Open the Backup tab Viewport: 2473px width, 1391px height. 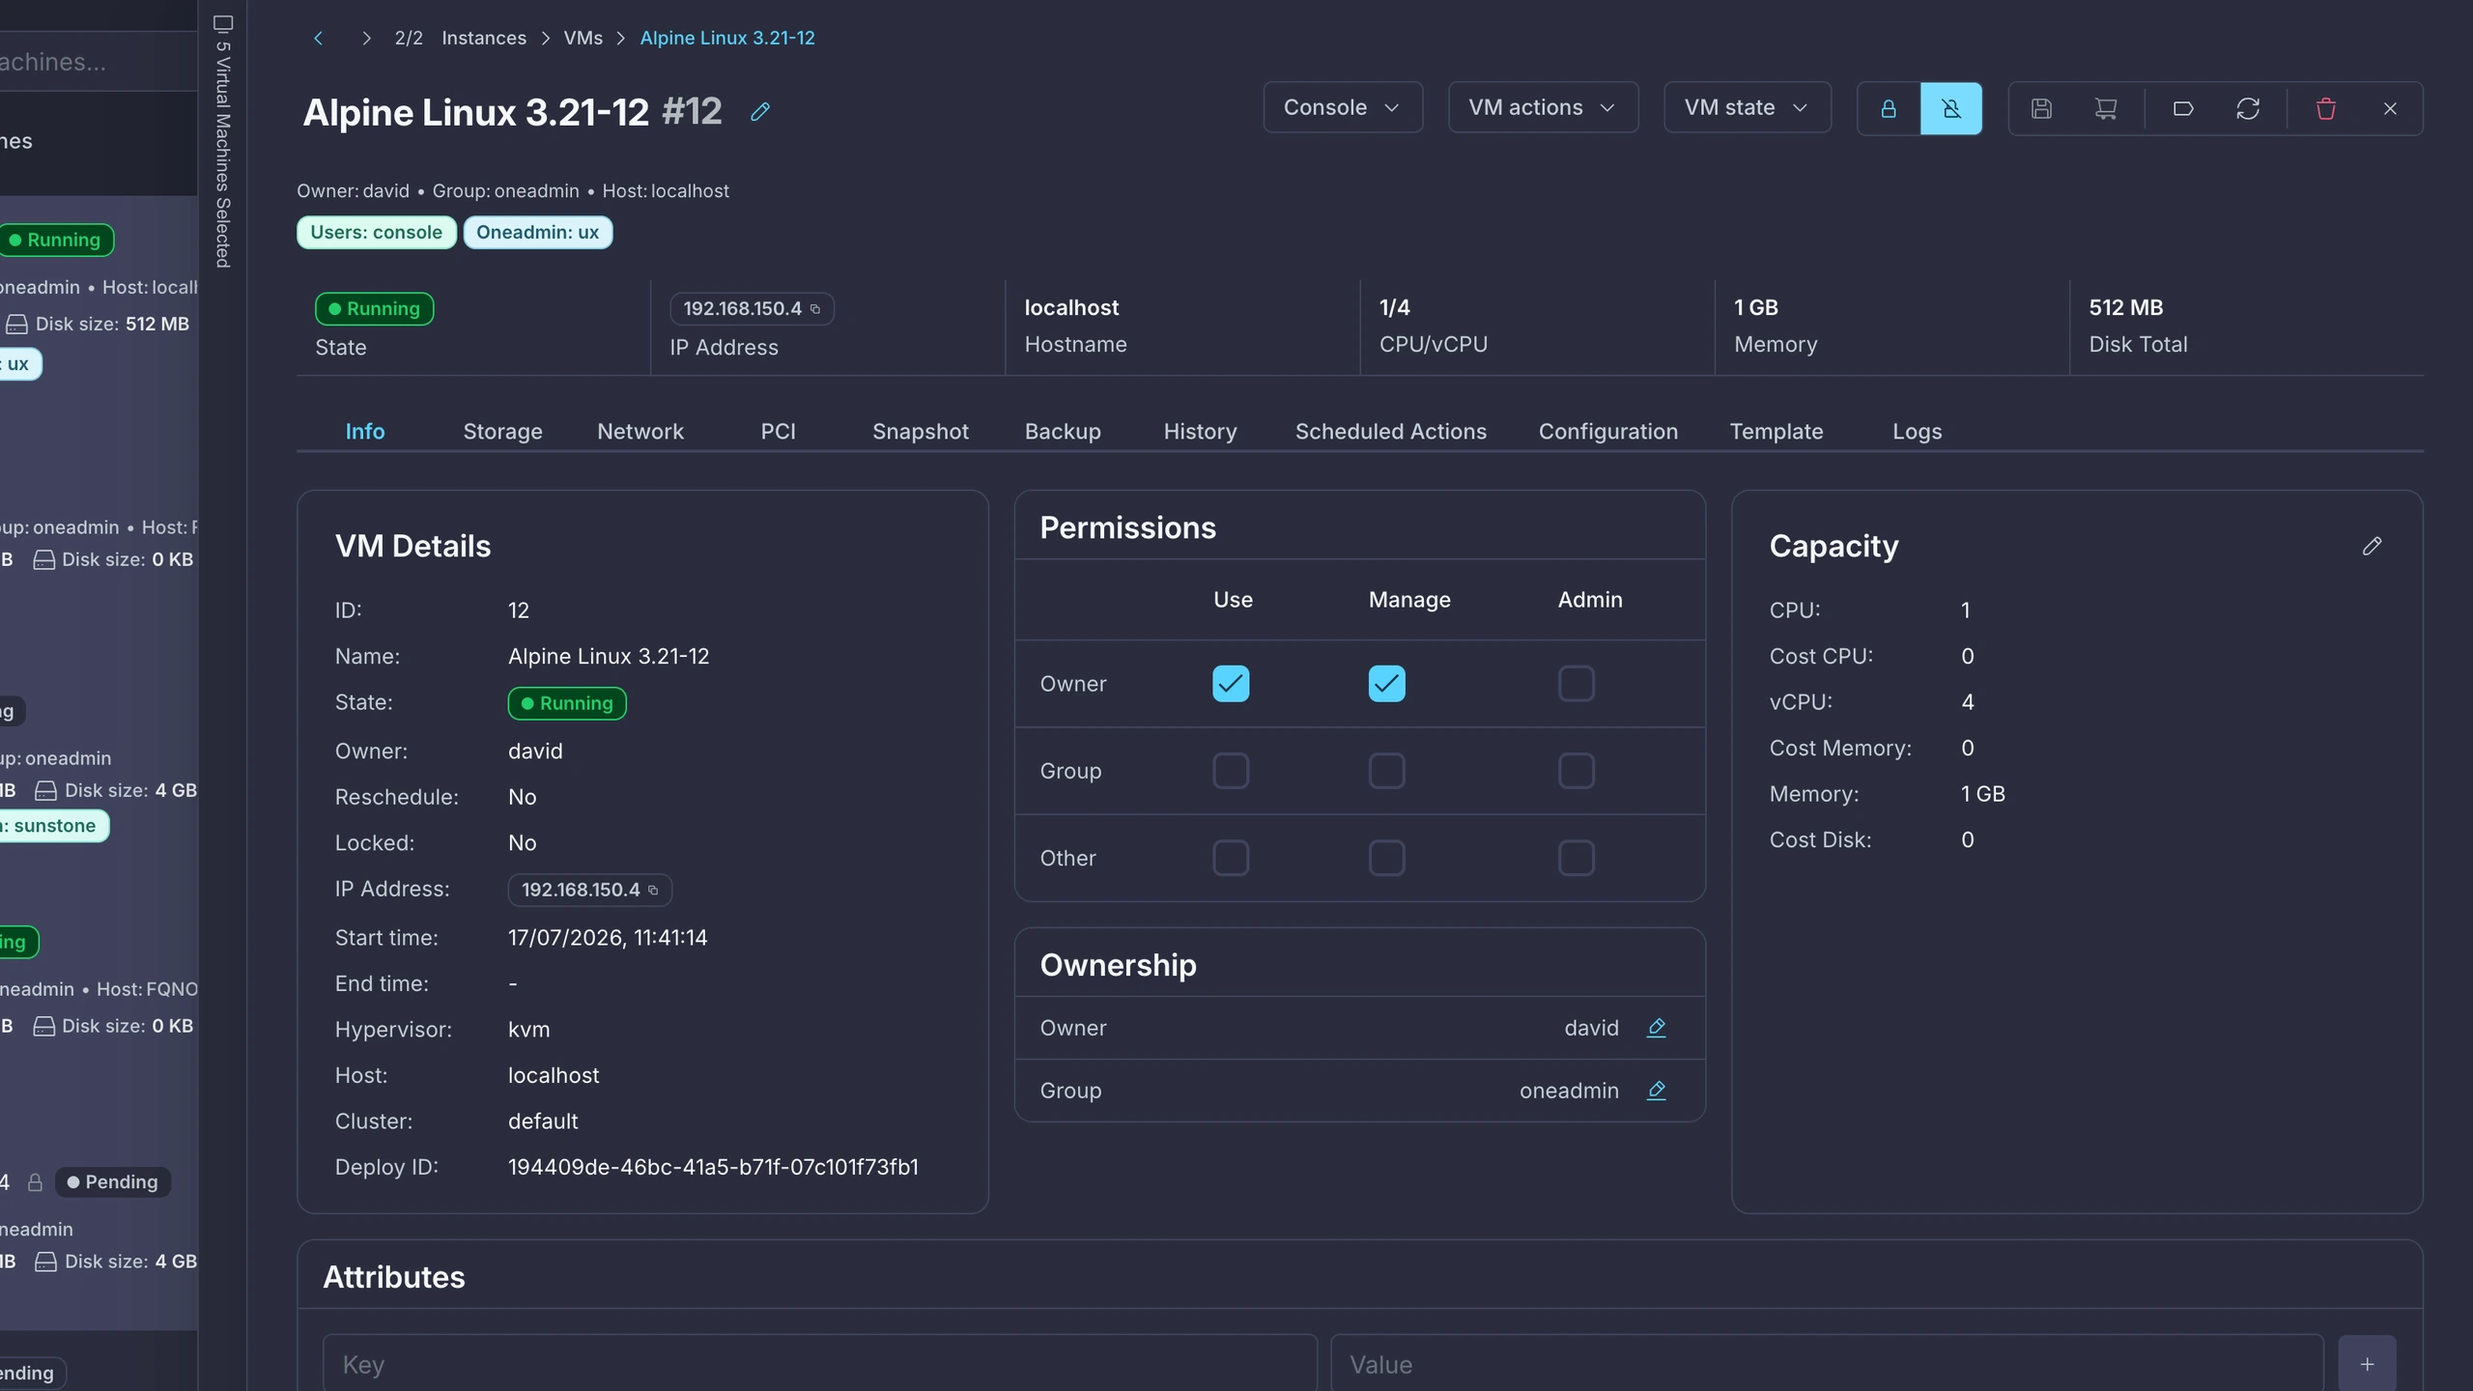1063,432
